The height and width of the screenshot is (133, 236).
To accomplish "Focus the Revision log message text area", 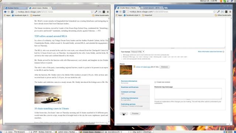I will tap(188, 93).
